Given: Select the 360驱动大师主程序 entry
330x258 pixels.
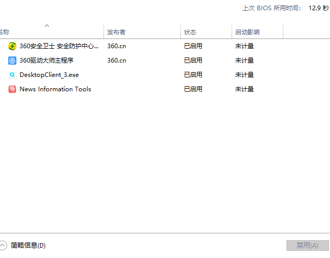Looking at the screenshot, I should click(x=47, y=61).
